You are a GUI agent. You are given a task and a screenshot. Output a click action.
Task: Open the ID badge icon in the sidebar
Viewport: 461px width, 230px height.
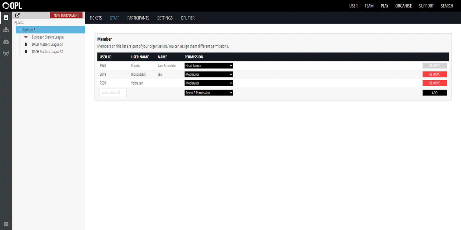(x=6, y=18)
